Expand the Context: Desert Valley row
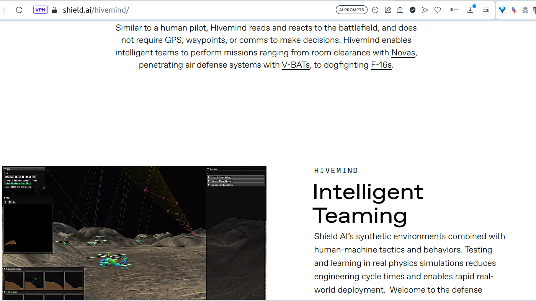Screen dimensions: 536x301 pos(236,177)
